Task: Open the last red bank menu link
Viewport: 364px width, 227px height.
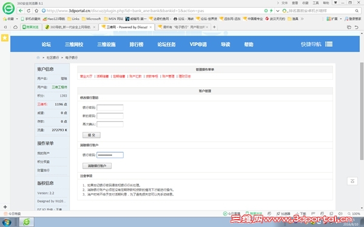Action: pos(185,76)
